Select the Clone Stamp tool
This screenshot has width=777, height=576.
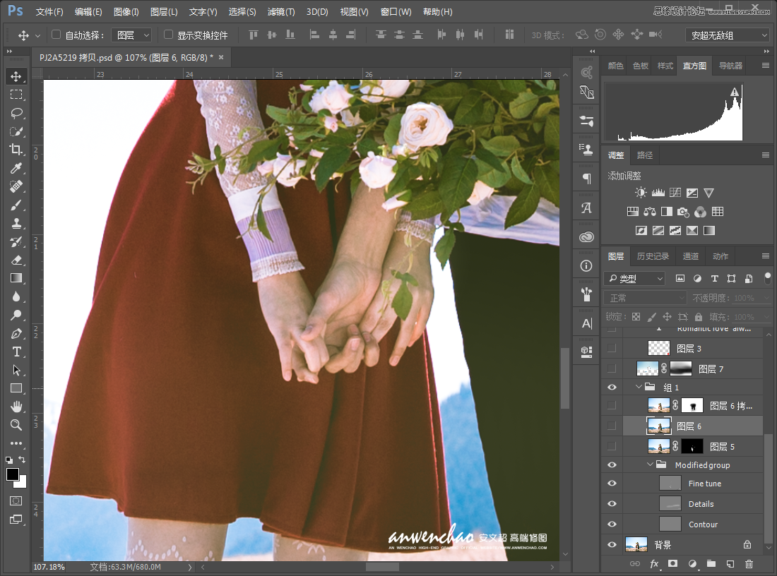(x=16, y=223)
